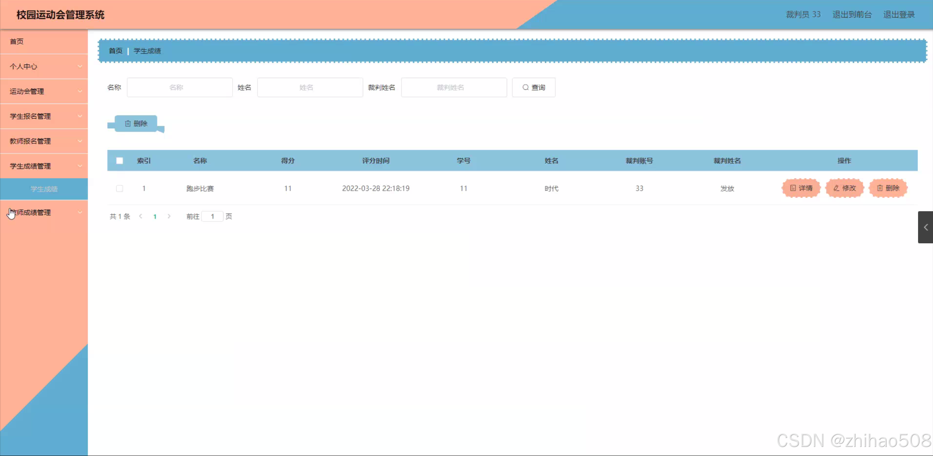This screenshot has height=456, width=933.
Task: Click the right-edge collapse arrow tab
Action: point(925,227)
